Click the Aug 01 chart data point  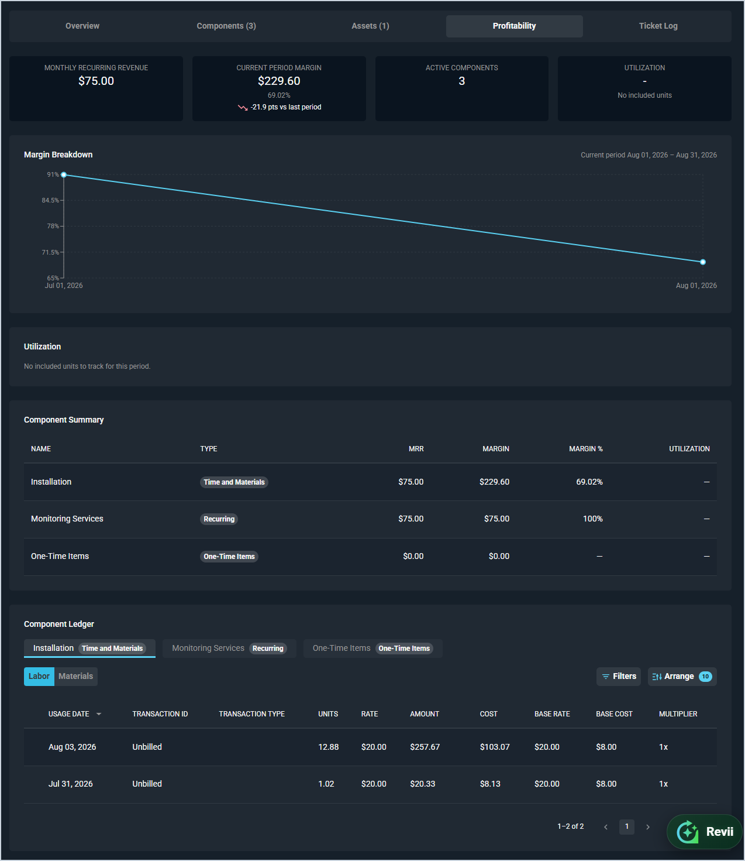(x=703, y=262)
